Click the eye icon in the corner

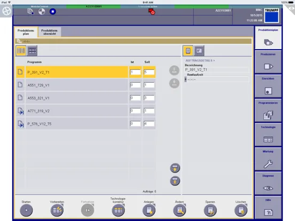[x=291, y=9]
